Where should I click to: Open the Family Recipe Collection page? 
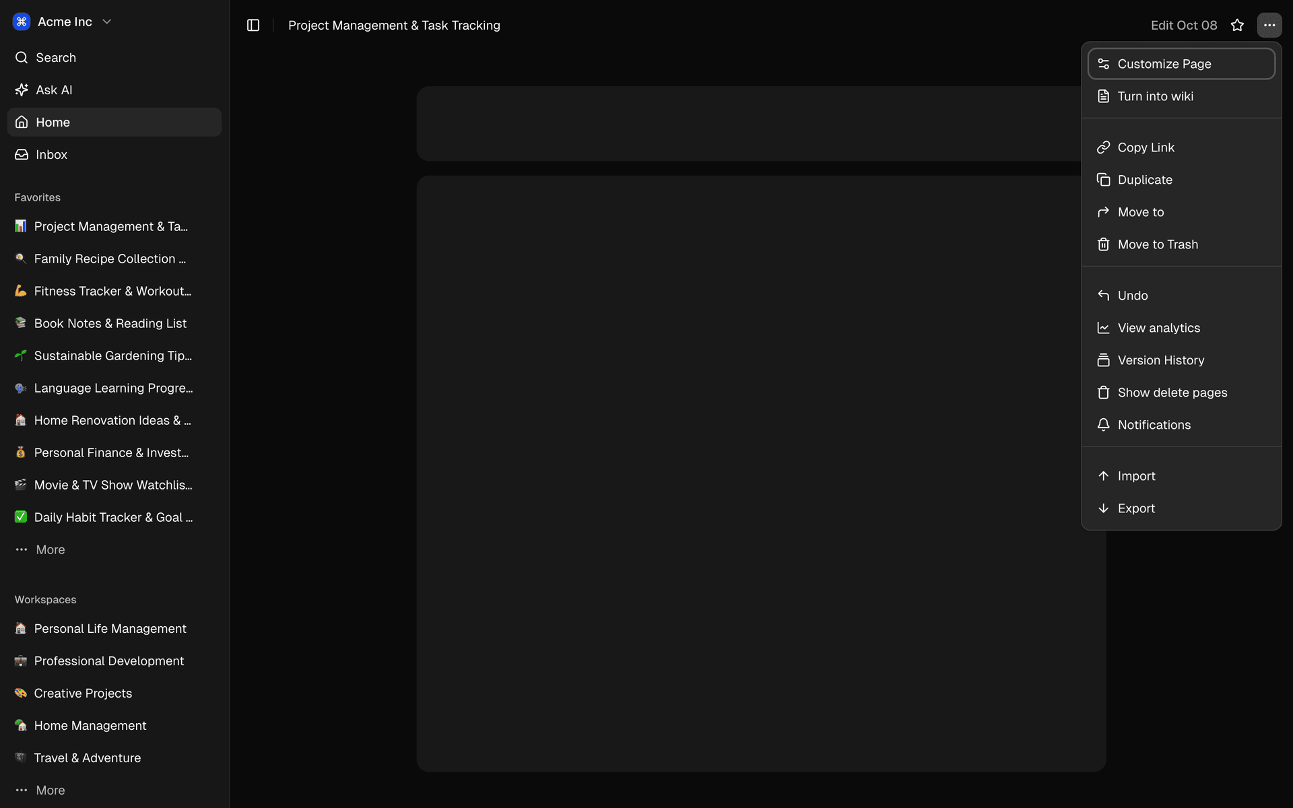(x=110, y=259)
